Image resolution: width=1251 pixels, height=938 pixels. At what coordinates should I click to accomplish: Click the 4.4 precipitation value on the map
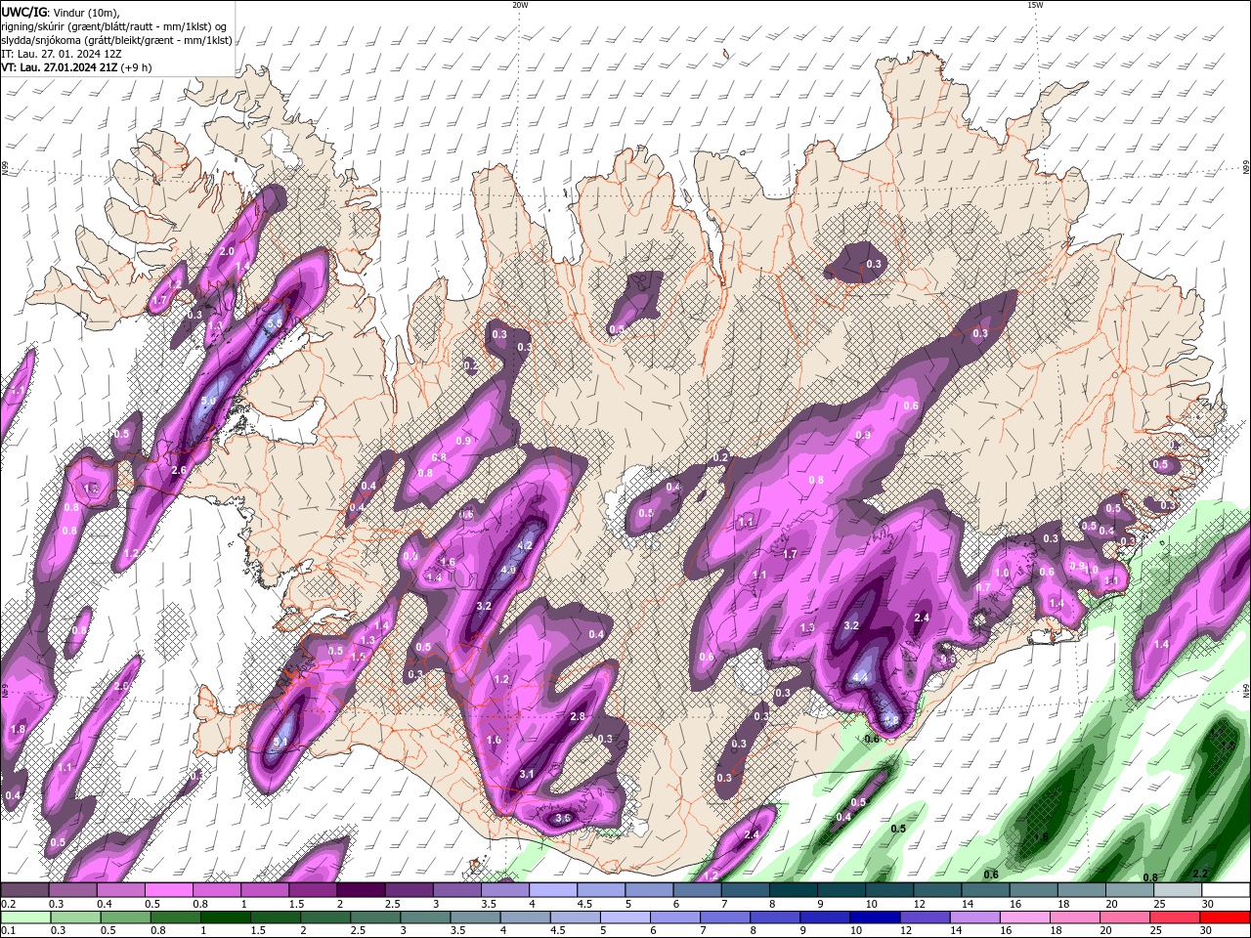[x=861, y=677]
